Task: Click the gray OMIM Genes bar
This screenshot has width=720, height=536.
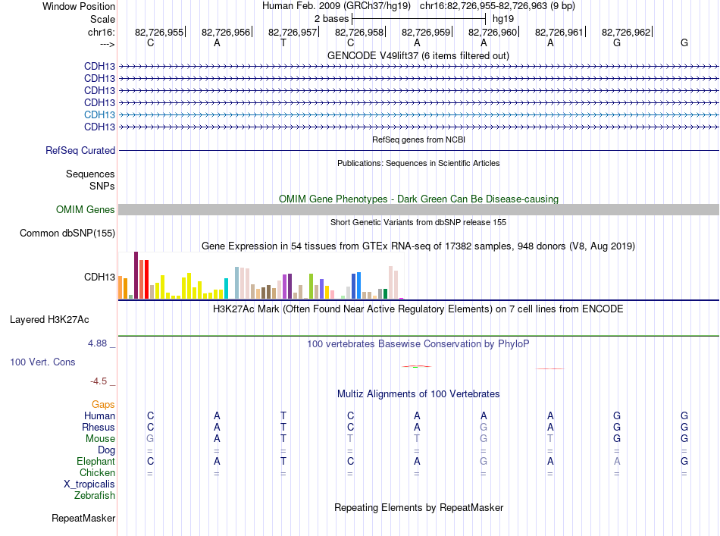Action: coord(418,209)
